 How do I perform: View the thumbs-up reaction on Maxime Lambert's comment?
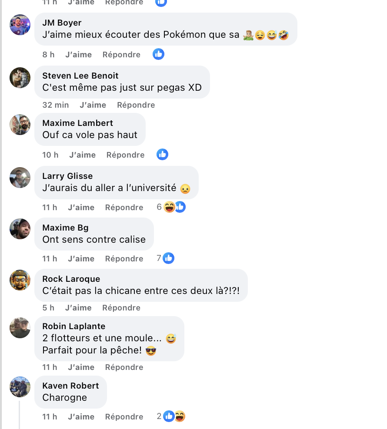click(x=162, y=155)
